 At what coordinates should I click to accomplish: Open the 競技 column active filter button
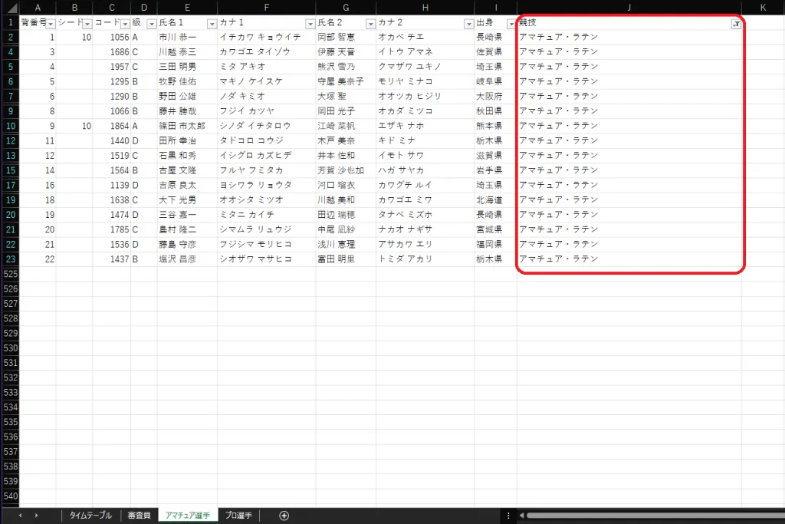(x=736, y=25)
